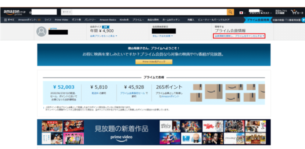
Task: Open the すべて search category dropdown
Action: tap(67, 12)
